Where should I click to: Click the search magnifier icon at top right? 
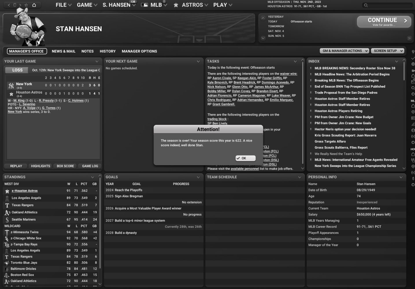point(366,5)
